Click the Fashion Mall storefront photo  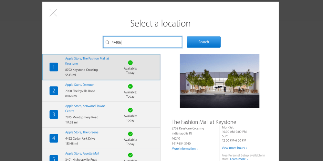click(219, 81)
